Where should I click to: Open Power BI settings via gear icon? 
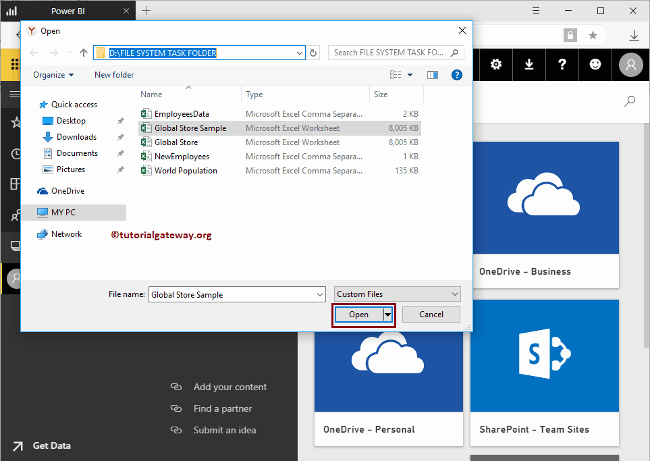[495, 65]
